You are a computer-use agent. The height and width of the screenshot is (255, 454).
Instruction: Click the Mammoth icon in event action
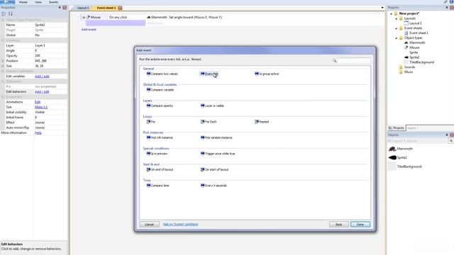tap(149, 17)
